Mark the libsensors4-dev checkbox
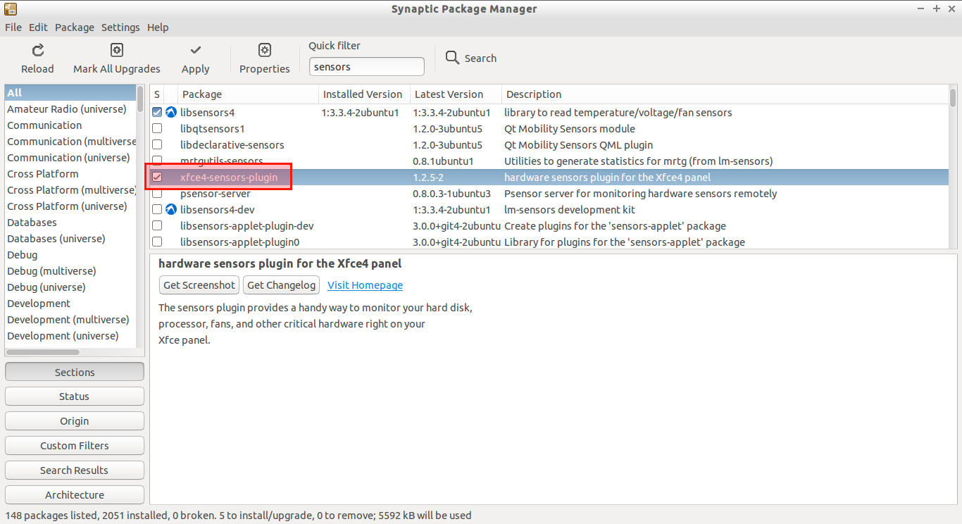This screenshot has height=524, width=962. (x=157, y=210)
